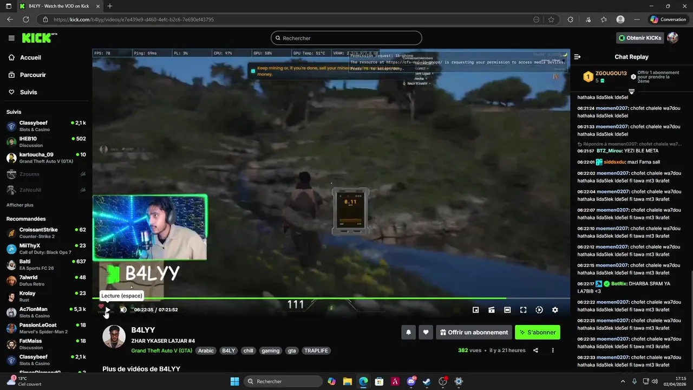Screen dimensions: 693x390
Task: Click the S'abonner button
Action: point(538,333)
